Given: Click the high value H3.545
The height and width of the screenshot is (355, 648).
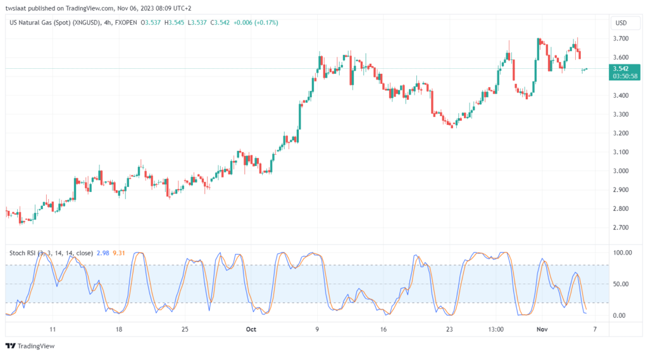Looking at the screenshot, I should coord(175,23).
